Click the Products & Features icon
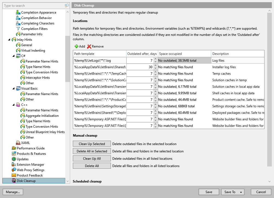The width and height of the screenshot is (274, 198). 14,154
